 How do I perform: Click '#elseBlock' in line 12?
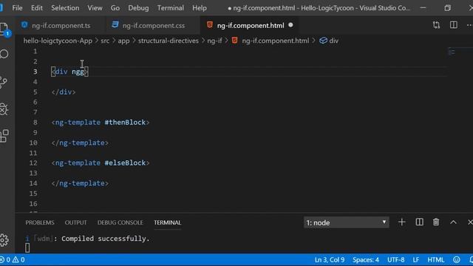tap(125, 163)
